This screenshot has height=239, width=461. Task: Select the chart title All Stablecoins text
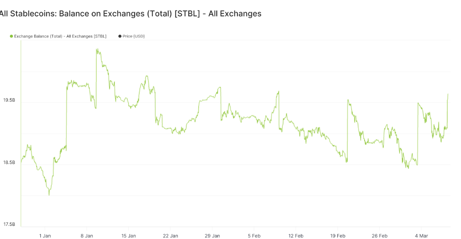131,14
